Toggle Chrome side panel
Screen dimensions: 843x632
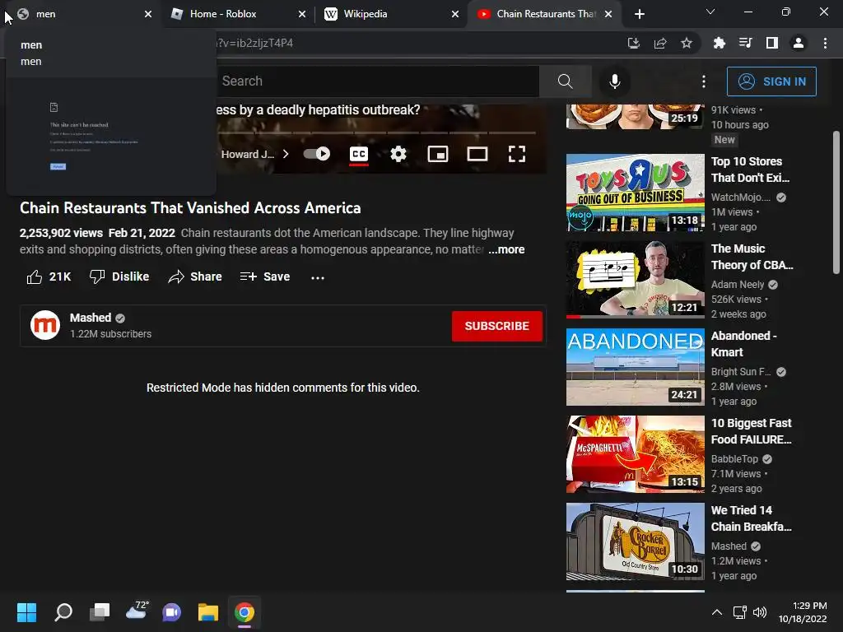point(772,43)
